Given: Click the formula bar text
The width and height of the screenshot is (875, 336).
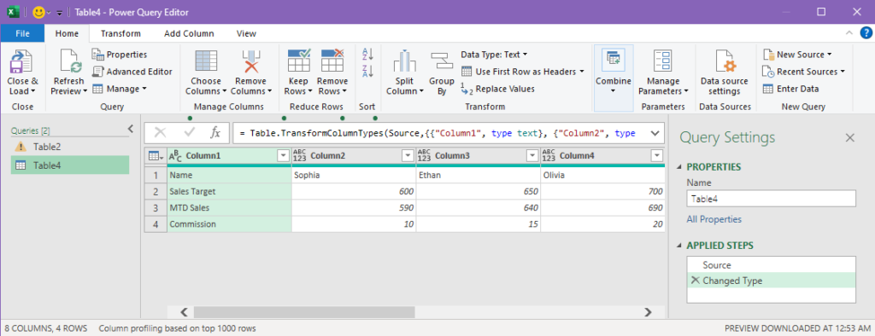Looking at the screenshot, I should tap(438, 134).
